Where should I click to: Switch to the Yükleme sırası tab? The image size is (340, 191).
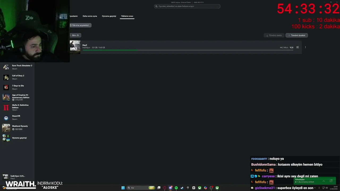coord(127,16)
